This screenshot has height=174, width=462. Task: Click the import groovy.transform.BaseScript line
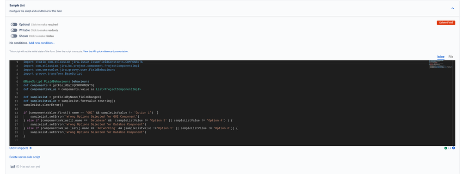pyautogui.click(x=53, y=74)
